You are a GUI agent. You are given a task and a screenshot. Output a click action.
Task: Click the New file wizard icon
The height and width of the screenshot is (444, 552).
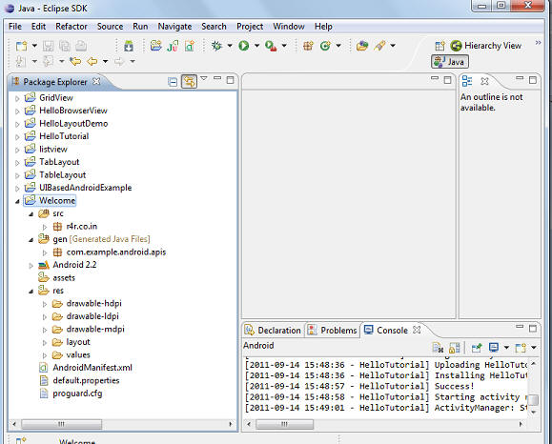21,46
